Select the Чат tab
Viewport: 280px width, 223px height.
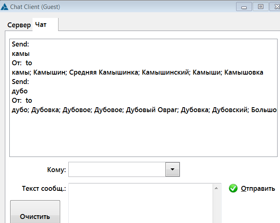pos(41,25)
